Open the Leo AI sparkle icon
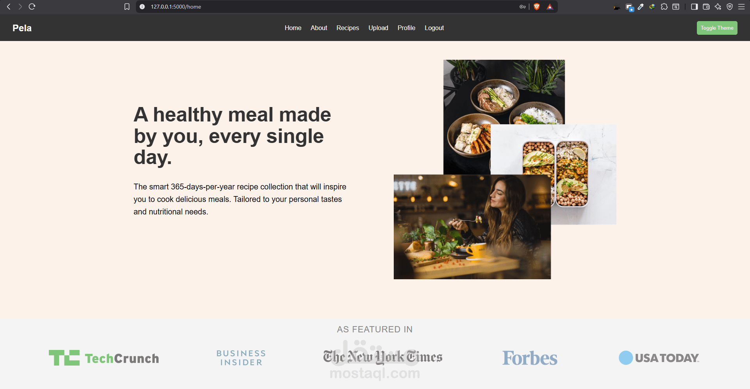The image size is (750, 389). (x=718, y=7)
